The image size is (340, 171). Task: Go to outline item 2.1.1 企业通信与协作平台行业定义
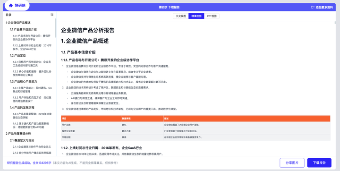[x=32, y=147]
